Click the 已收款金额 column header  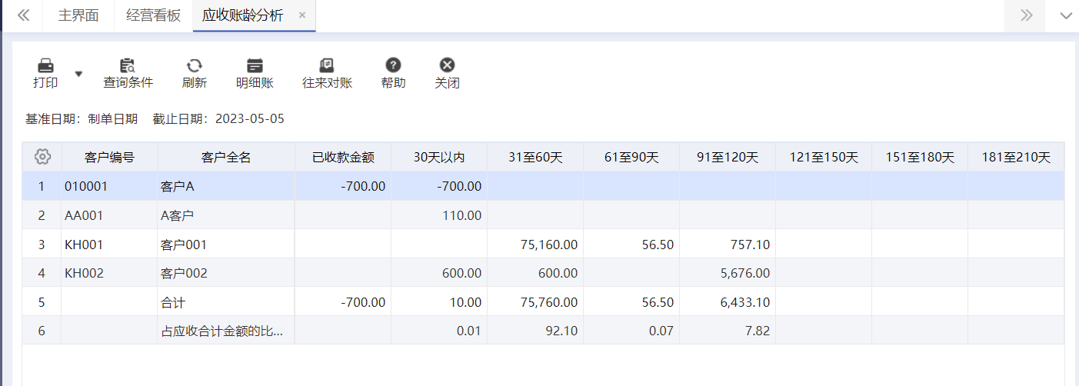342,158
